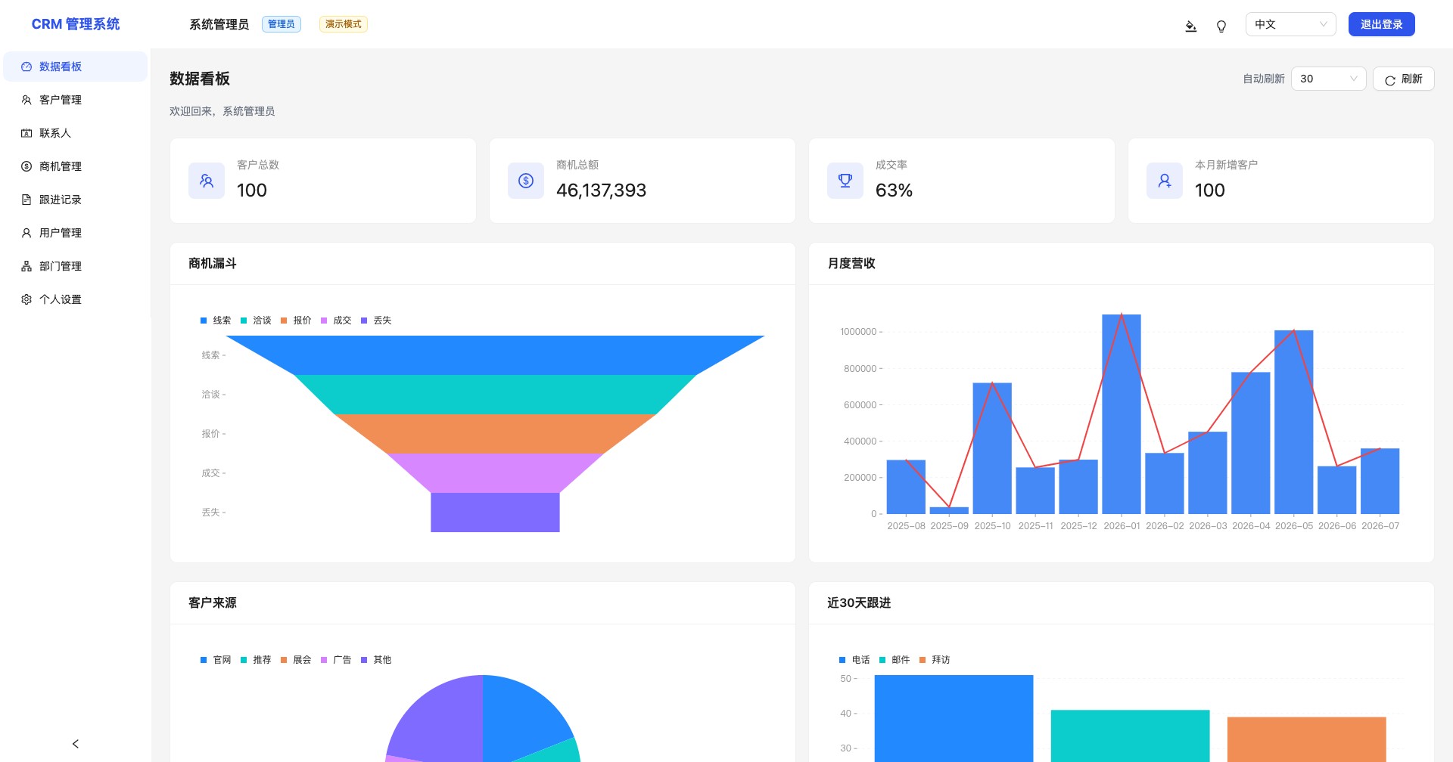Click the 演示模式 demo mode tag
Image resolution: width=1453 pixels, height=762 pixels.
[x=344, y=24]
